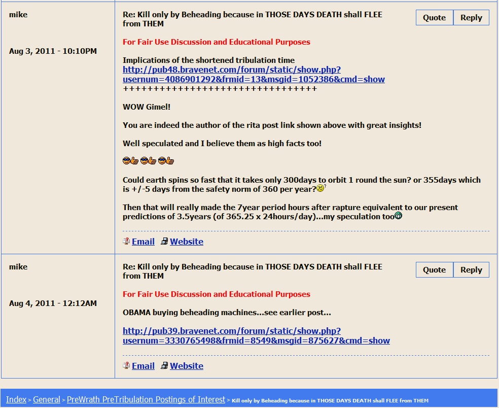Click Reply on the Aug 4 post
Screen dimensions: 499x408
point(471,270)
